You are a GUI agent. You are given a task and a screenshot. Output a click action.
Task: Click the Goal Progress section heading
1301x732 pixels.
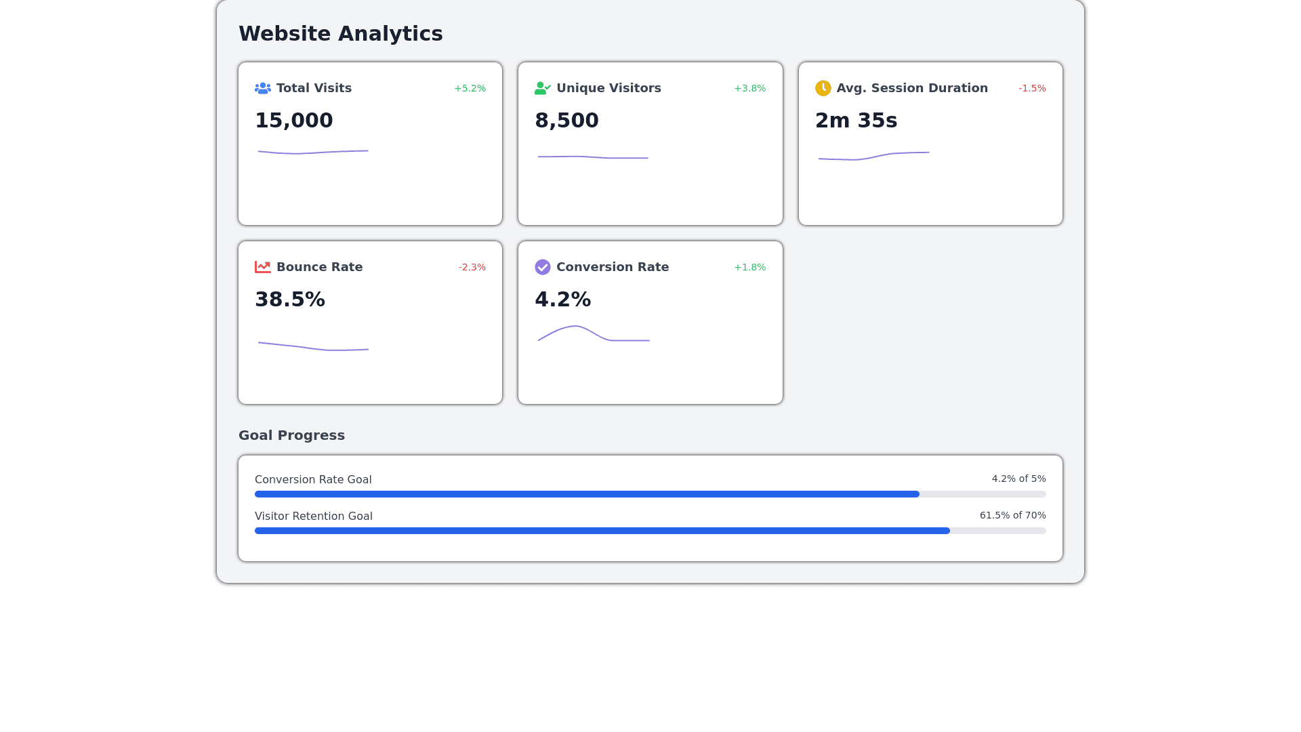click(291, 435)
